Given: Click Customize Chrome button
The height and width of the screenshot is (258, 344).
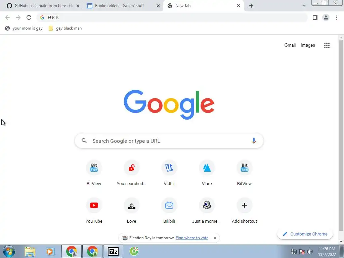Looking at the screenshot, I should (305, 234).
